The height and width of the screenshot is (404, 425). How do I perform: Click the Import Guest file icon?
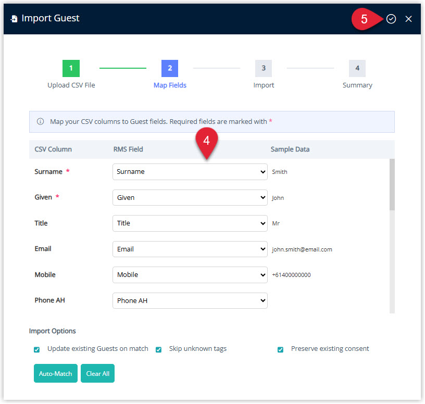click(x=14, y=19)
